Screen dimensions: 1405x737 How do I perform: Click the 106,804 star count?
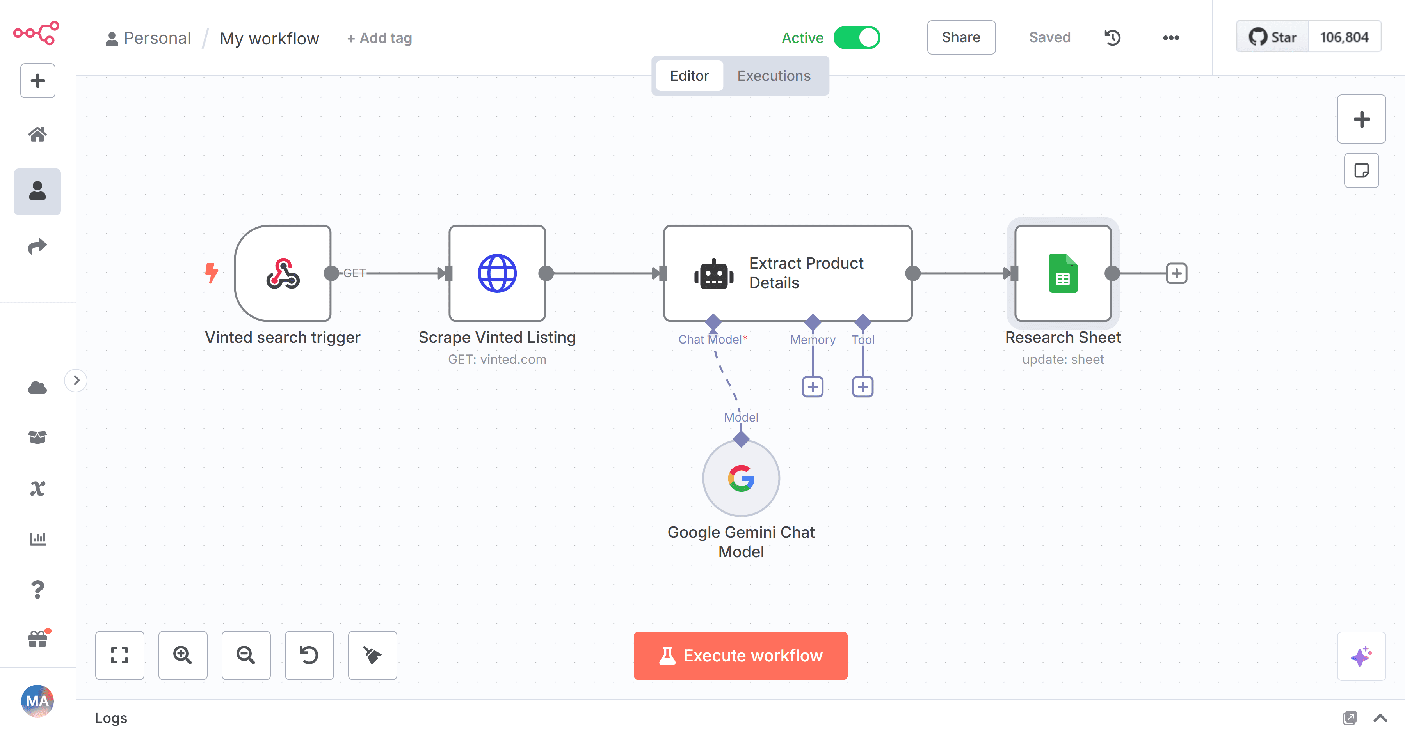point(1345,37)
